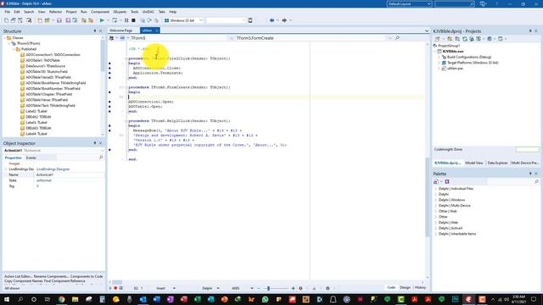Image resolution: width=543 pixels, height=305 pixels.
Task: Open the Project menu
Action: (x=71, y=12)
